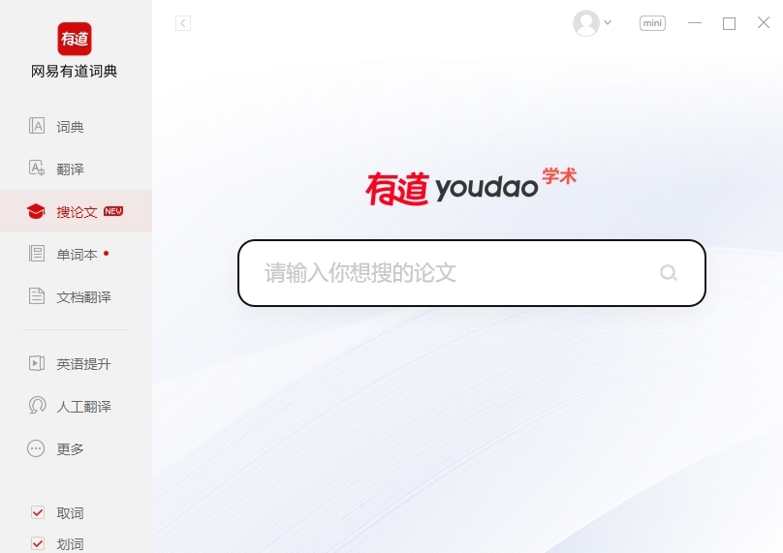This screenshot has height=553, width=783.
Task: Click the red Youdao app logo
Action: coord(75,39)
